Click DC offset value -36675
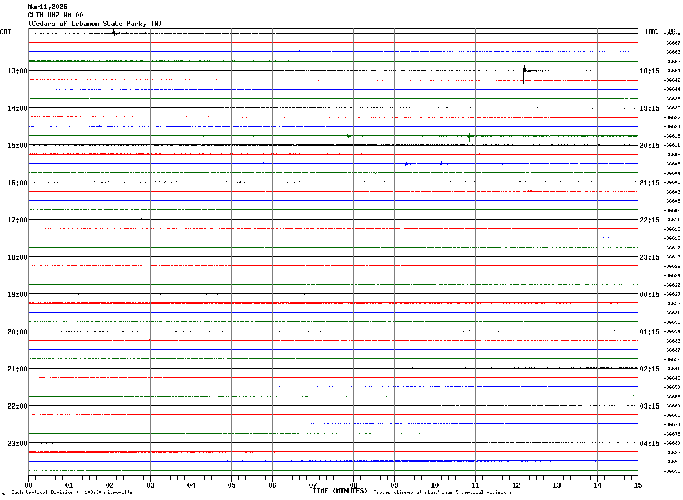 (x=672, y=434)
